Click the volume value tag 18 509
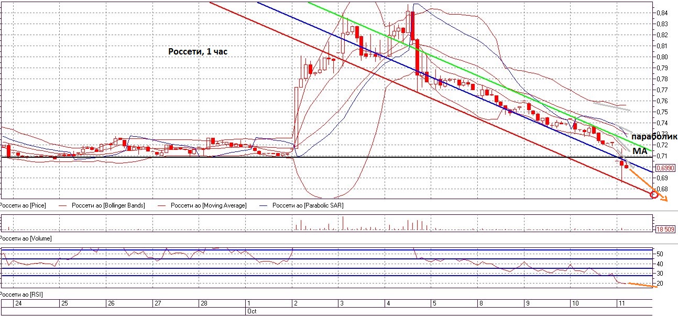This screenshot has height=316, width=678. click(665, 229)
